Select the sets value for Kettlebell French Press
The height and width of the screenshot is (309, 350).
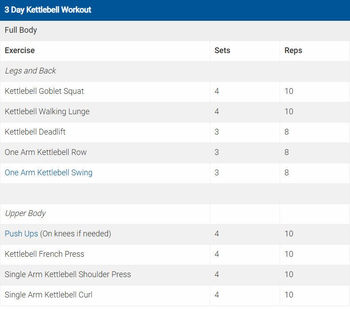[217, 254]
